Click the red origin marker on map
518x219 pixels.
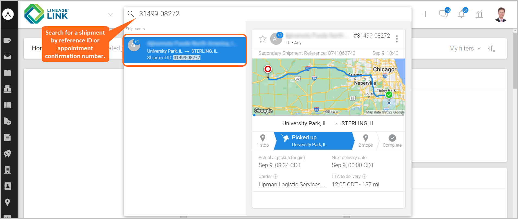pyautogui.click(x=268, y=70)
